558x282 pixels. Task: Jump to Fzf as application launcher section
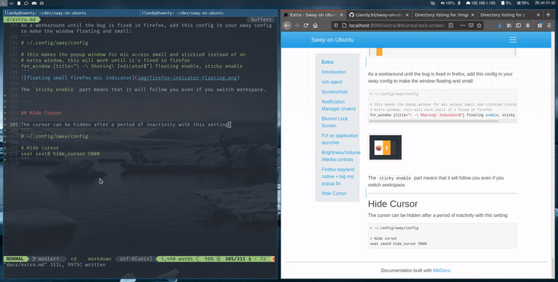point(340,139)
